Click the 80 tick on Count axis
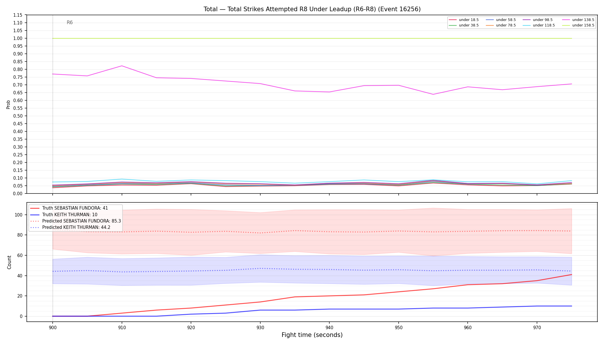Viewport: 604px width, 345px height. point(20,235)
